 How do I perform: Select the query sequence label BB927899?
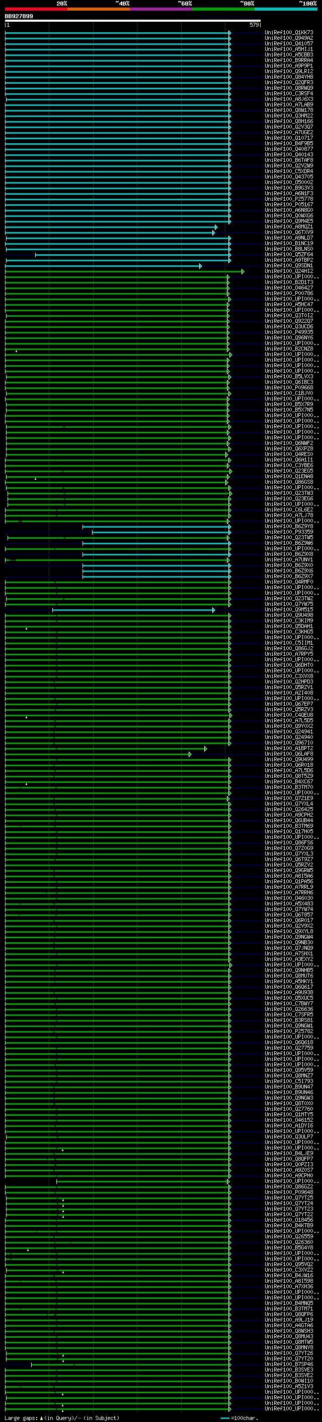click(x=19, y=17)
